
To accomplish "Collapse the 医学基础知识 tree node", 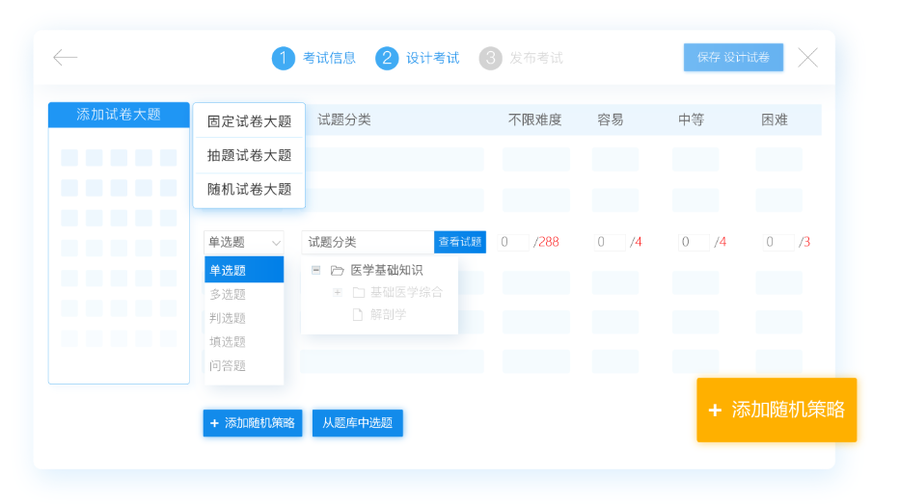I will [316, 271].
